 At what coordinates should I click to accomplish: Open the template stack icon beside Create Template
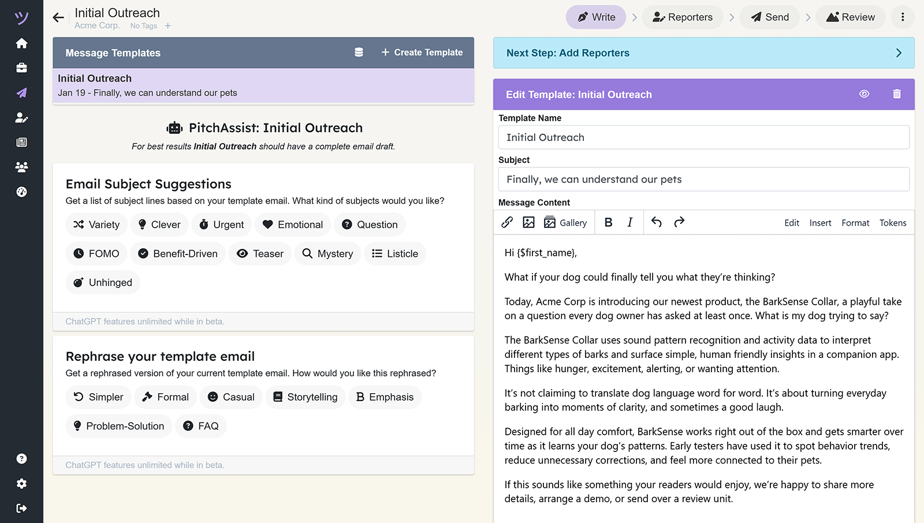(x=359, y=52)
